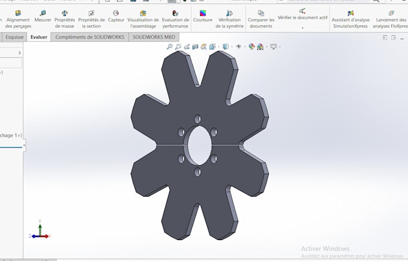408x261 pixels.
Task: Open Edit Appearance color ball
Action: 251,47
